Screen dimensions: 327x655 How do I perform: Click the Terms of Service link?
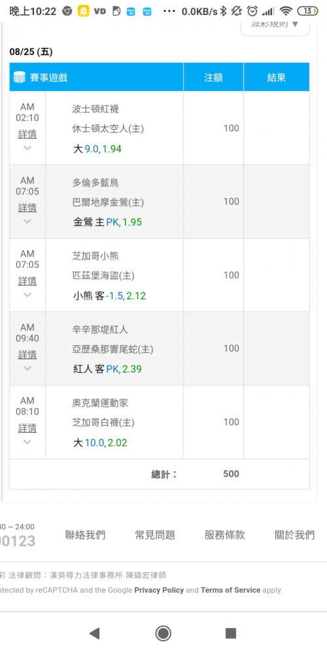(x=231, y=590)
